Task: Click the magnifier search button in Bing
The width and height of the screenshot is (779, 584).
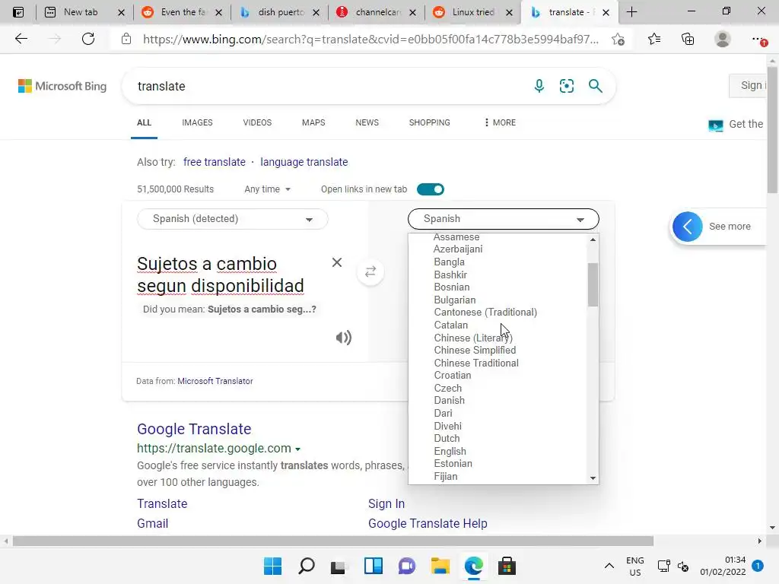Action: [x=595, y=86]
